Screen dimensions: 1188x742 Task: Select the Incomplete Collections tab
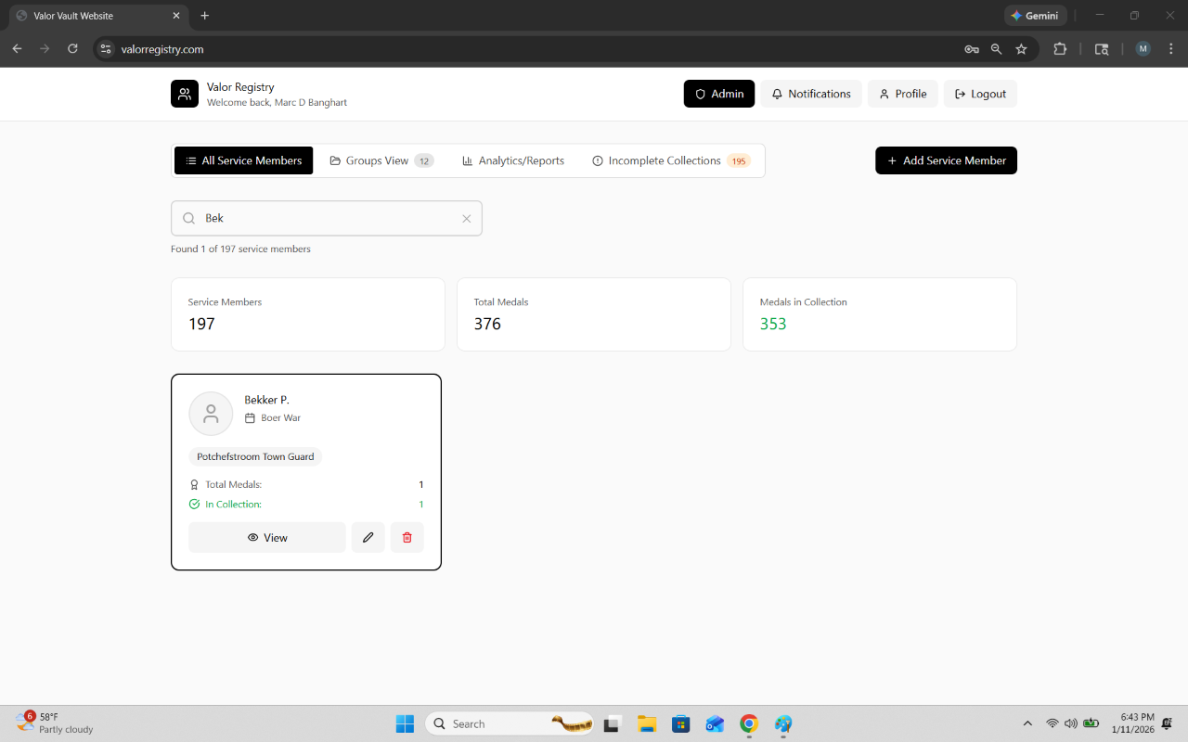click(x=671, y=160)
